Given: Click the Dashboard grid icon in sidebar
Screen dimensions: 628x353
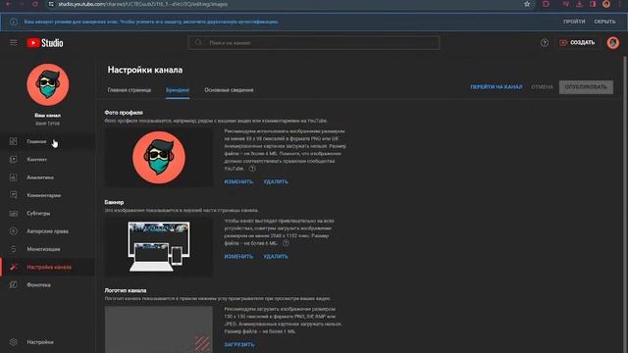Looking at the screenshot, I should tap(13, 141).
